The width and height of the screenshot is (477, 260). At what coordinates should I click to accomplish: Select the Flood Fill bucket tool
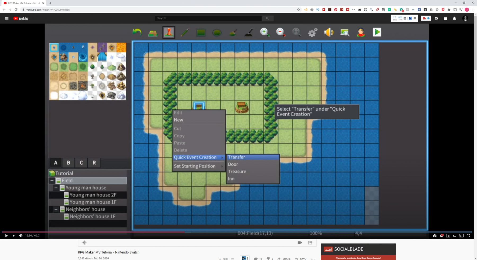coord(233,32)
